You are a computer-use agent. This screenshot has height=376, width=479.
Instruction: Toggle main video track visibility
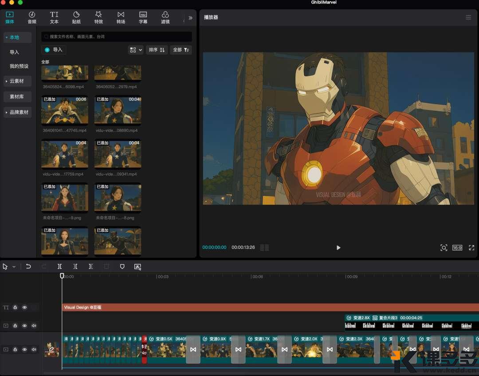[x=24, y=349]
